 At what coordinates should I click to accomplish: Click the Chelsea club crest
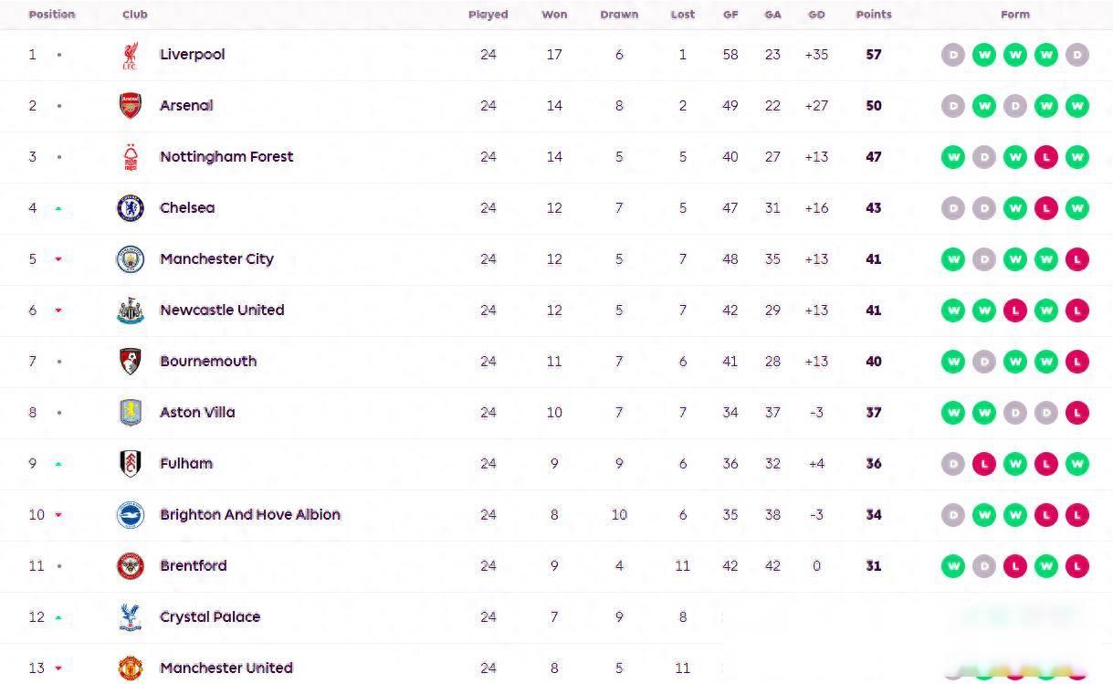(130, 208)
